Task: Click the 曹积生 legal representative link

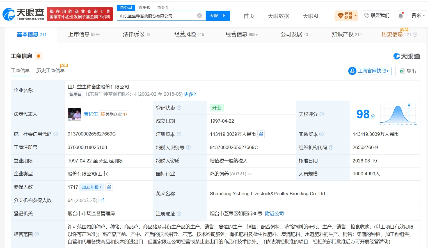Action: coord(91,114)
